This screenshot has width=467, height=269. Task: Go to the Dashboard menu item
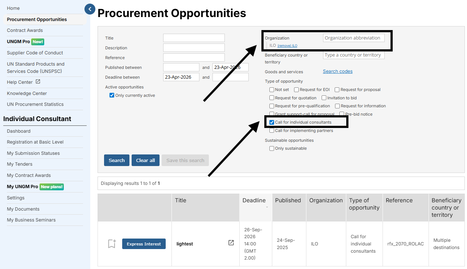tap(18, 131)
